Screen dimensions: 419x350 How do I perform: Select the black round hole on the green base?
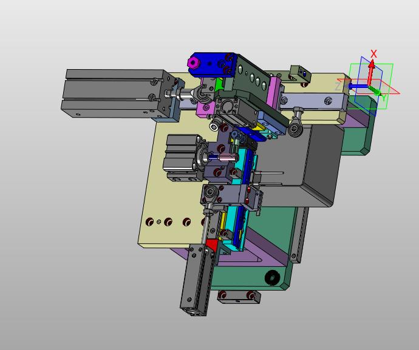pyautogui.click(x=272, y=277)
